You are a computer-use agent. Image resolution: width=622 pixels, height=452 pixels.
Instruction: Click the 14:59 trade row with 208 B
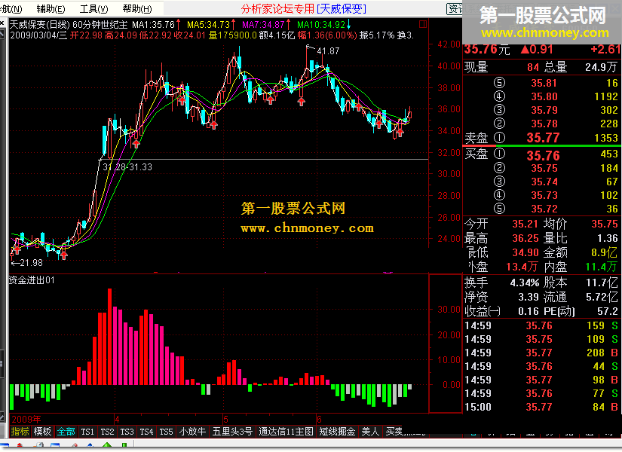pyautogui.click(x=541, y=353)
